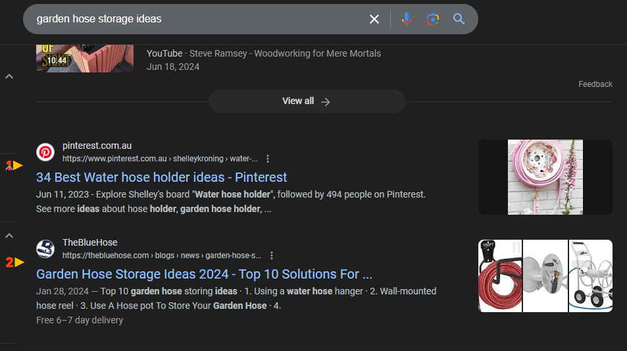
Task: Click the number 2 arrow marker
Action: click(x=14, y=262)
